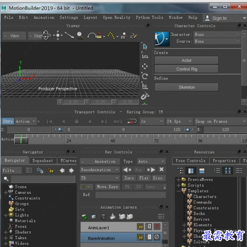247x247 pixels.
Task: Click the zoom bar end handle
Action: click(x=187, y=130)
